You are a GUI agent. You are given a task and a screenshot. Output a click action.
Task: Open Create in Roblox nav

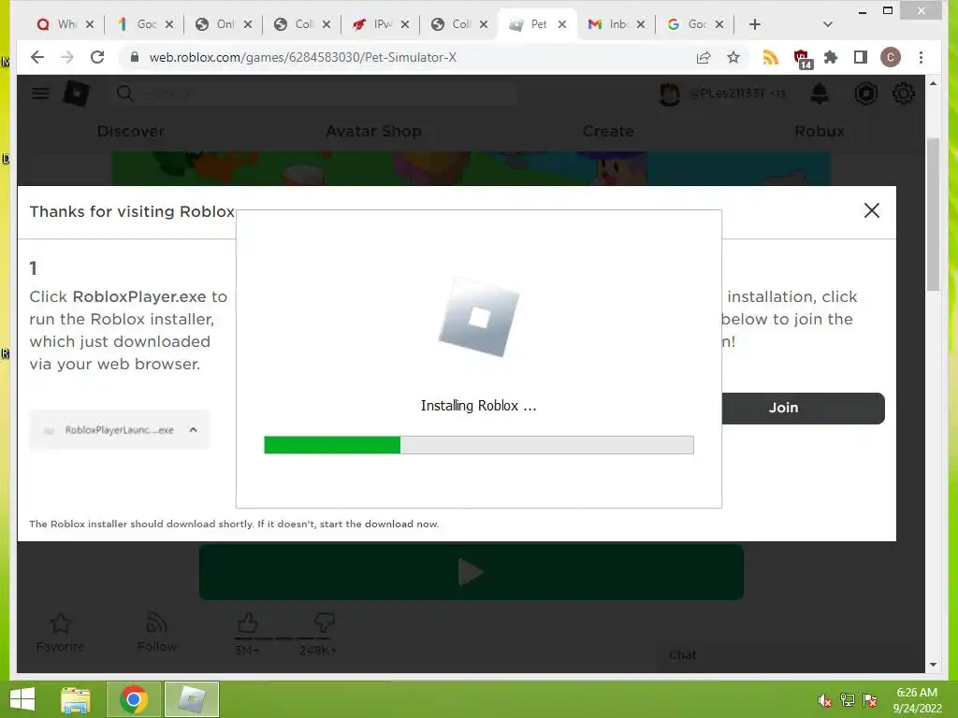pos(608,131)
